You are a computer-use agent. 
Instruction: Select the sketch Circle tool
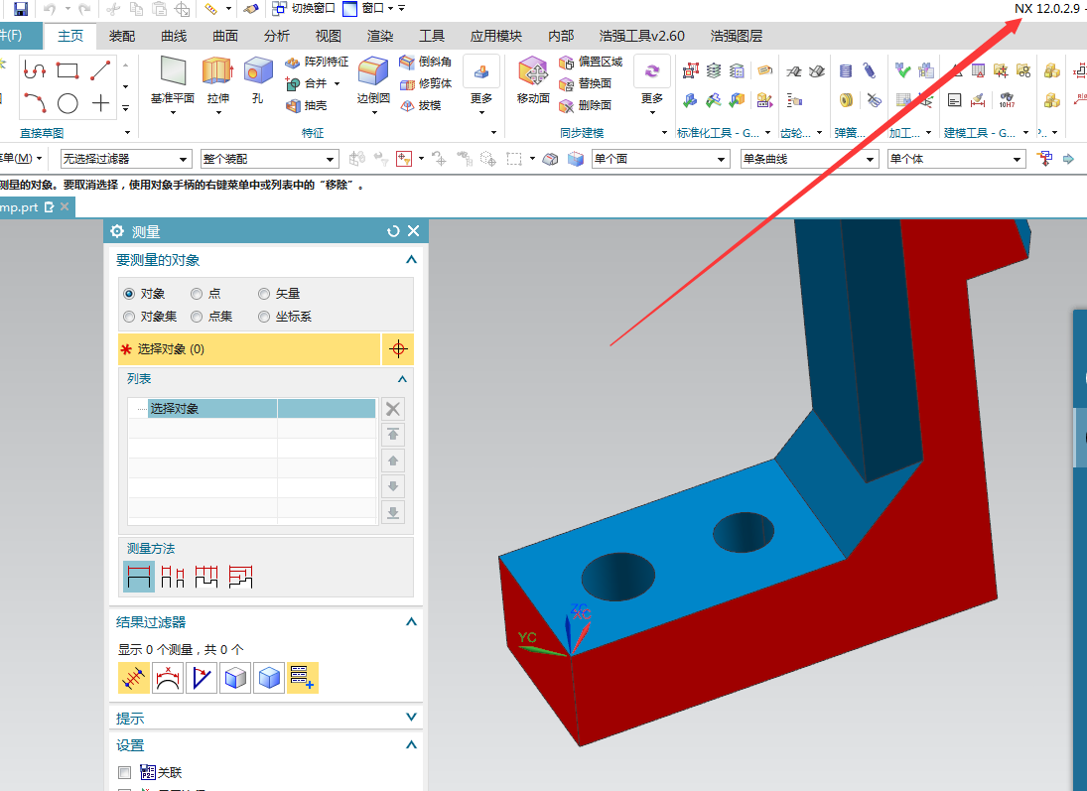click(68, 103)
